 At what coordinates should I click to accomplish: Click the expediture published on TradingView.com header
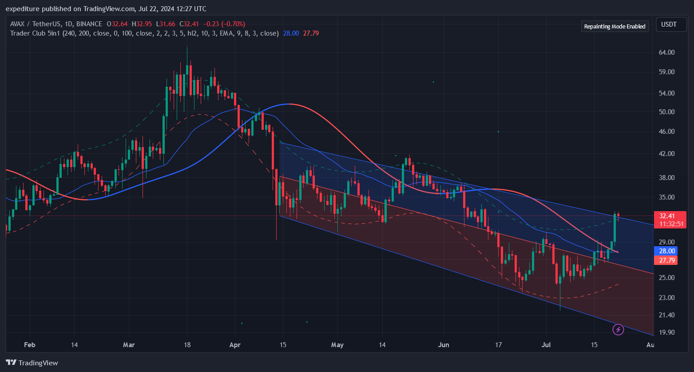click(106, 9)
